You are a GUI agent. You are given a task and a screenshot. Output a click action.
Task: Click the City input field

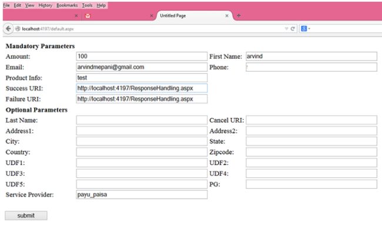tap(142, 141)
